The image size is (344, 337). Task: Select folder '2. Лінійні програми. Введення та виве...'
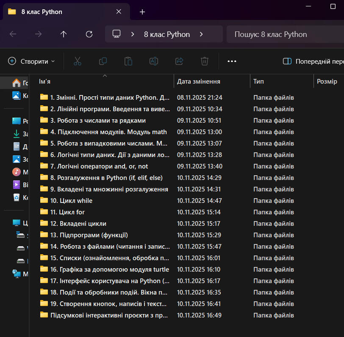pos(104,109)
